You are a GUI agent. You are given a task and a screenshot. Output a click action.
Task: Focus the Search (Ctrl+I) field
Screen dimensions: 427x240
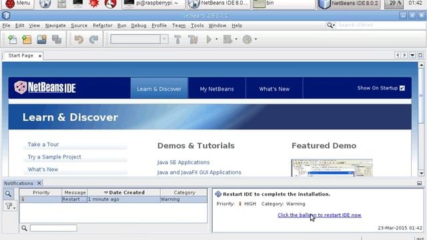381,25
